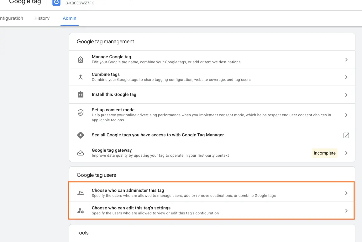Viewport: 362px width, 242px height.
Task: Expand Choose who can administer chevron
Action: click(x=346, y=193)
